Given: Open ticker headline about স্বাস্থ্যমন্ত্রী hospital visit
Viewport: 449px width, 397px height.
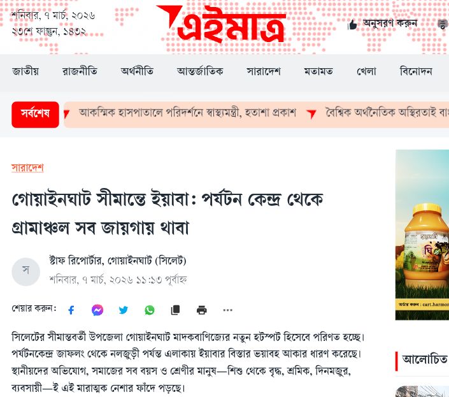Looking at the screenshot, I should click(x=187, y=113).
